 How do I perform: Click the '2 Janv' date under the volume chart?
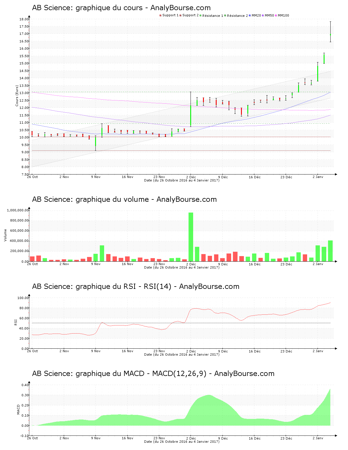[318, 264]
